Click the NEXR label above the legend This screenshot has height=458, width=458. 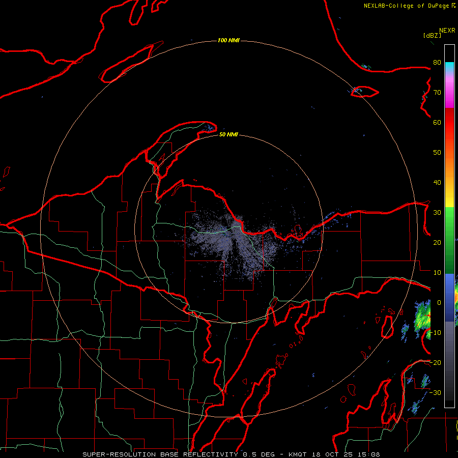(x=447, y=31)
